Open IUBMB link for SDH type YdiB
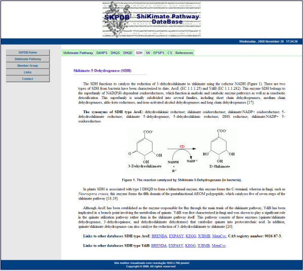Viewport: 304px width, 271px height. point(204,246)
